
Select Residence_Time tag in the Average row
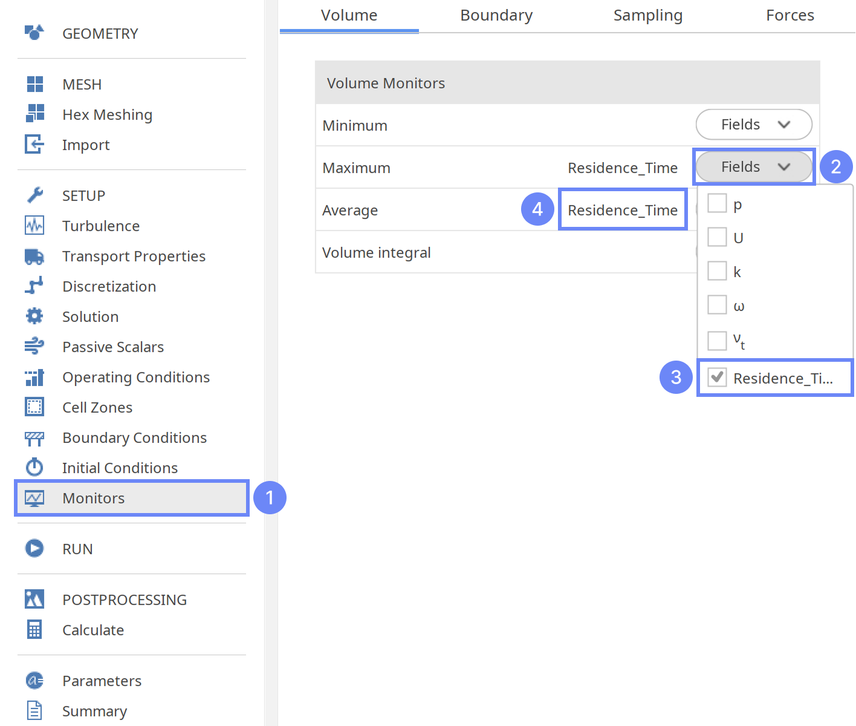point(623,210)
